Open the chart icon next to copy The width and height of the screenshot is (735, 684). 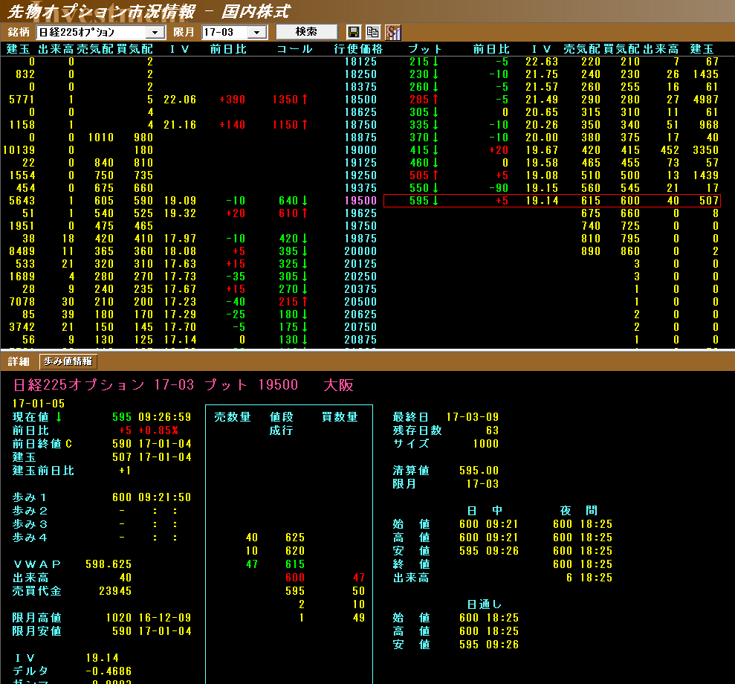(393, 32)
